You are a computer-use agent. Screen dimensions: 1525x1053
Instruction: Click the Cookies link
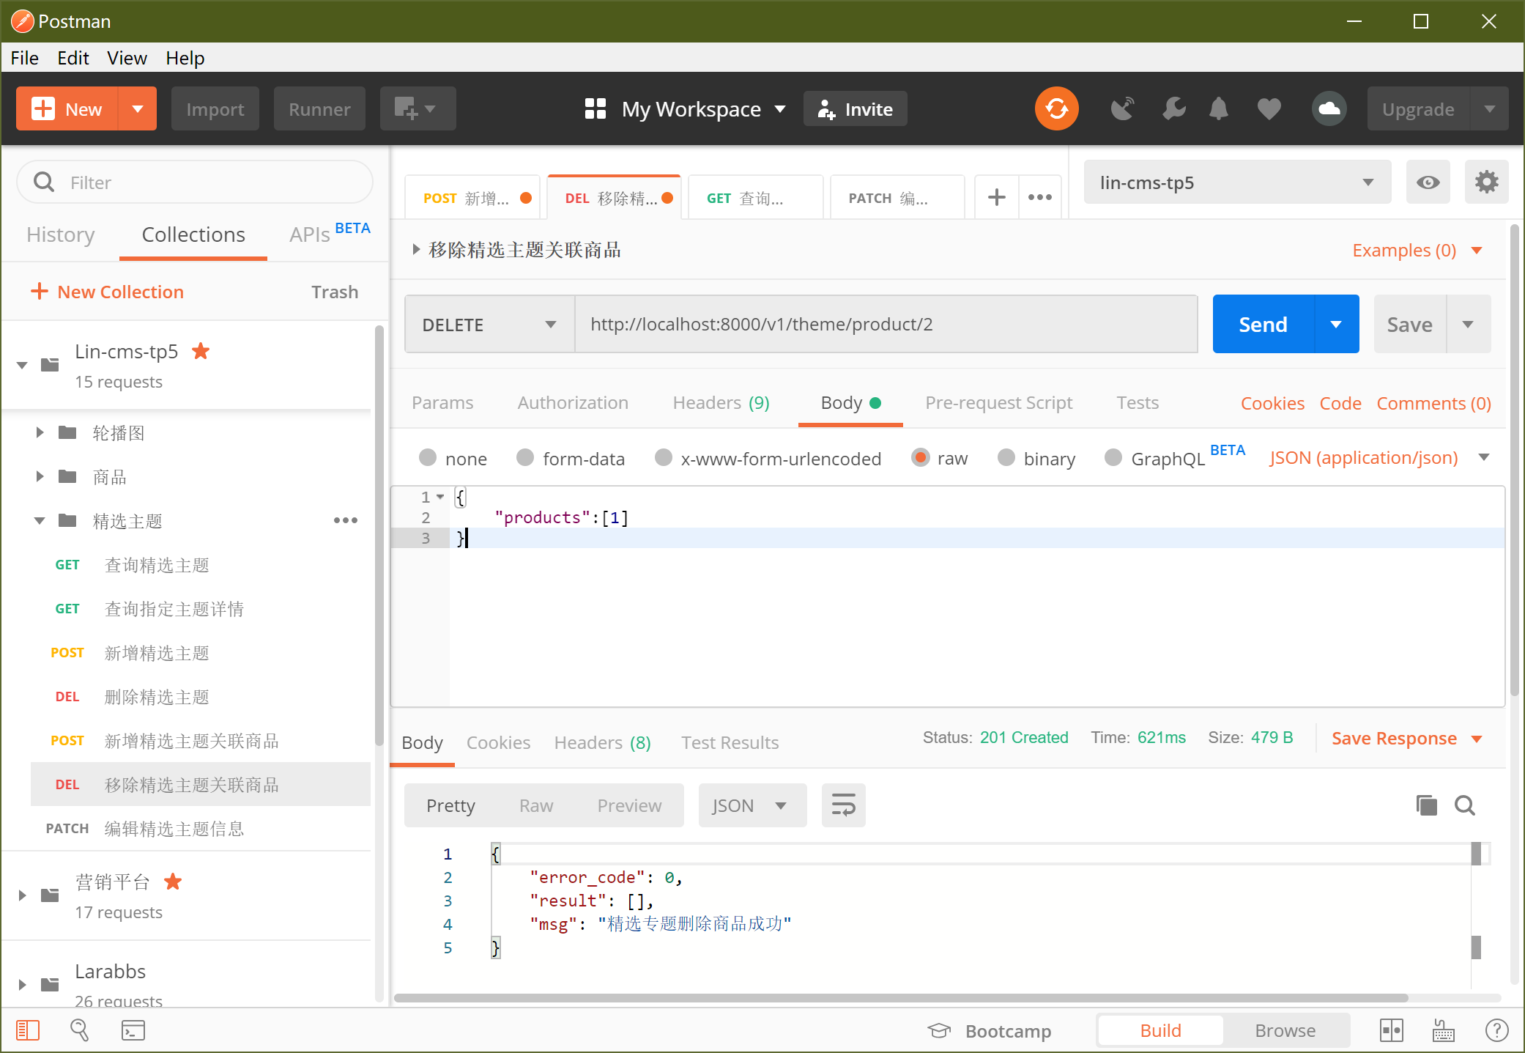pos(1272,403)
